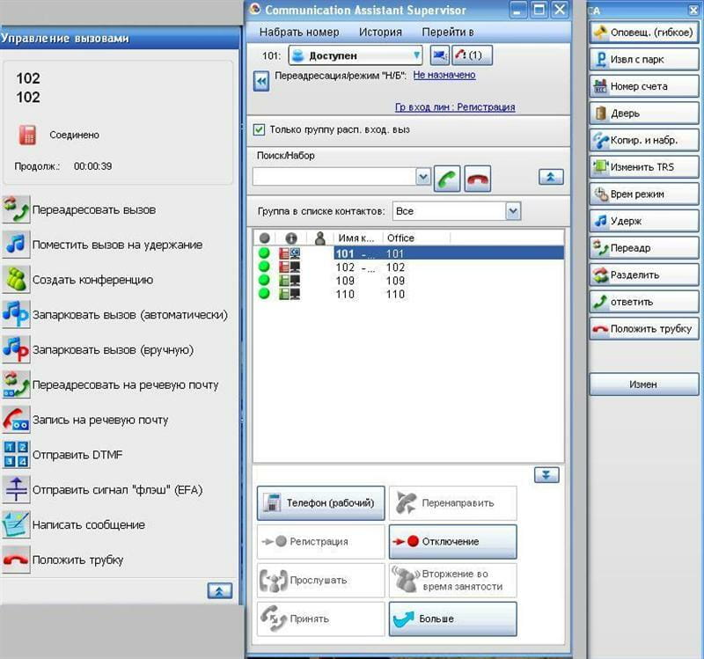Click Переадресовать на речевую почту icon
Screen dimensions: 704x659
click(16, 384)
